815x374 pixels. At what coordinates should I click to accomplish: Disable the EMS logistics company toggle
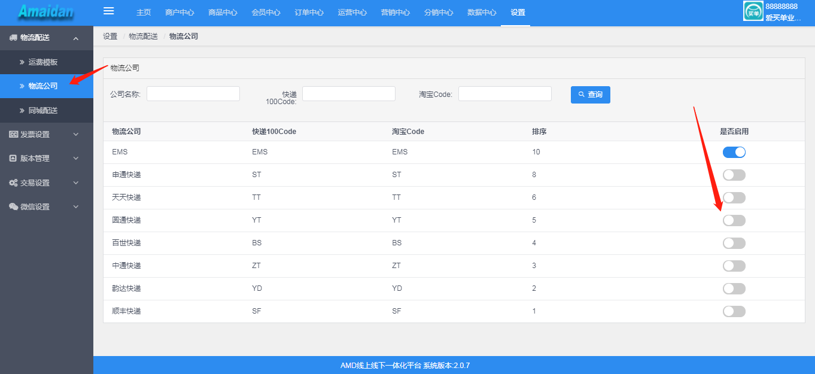coord(734,152)
